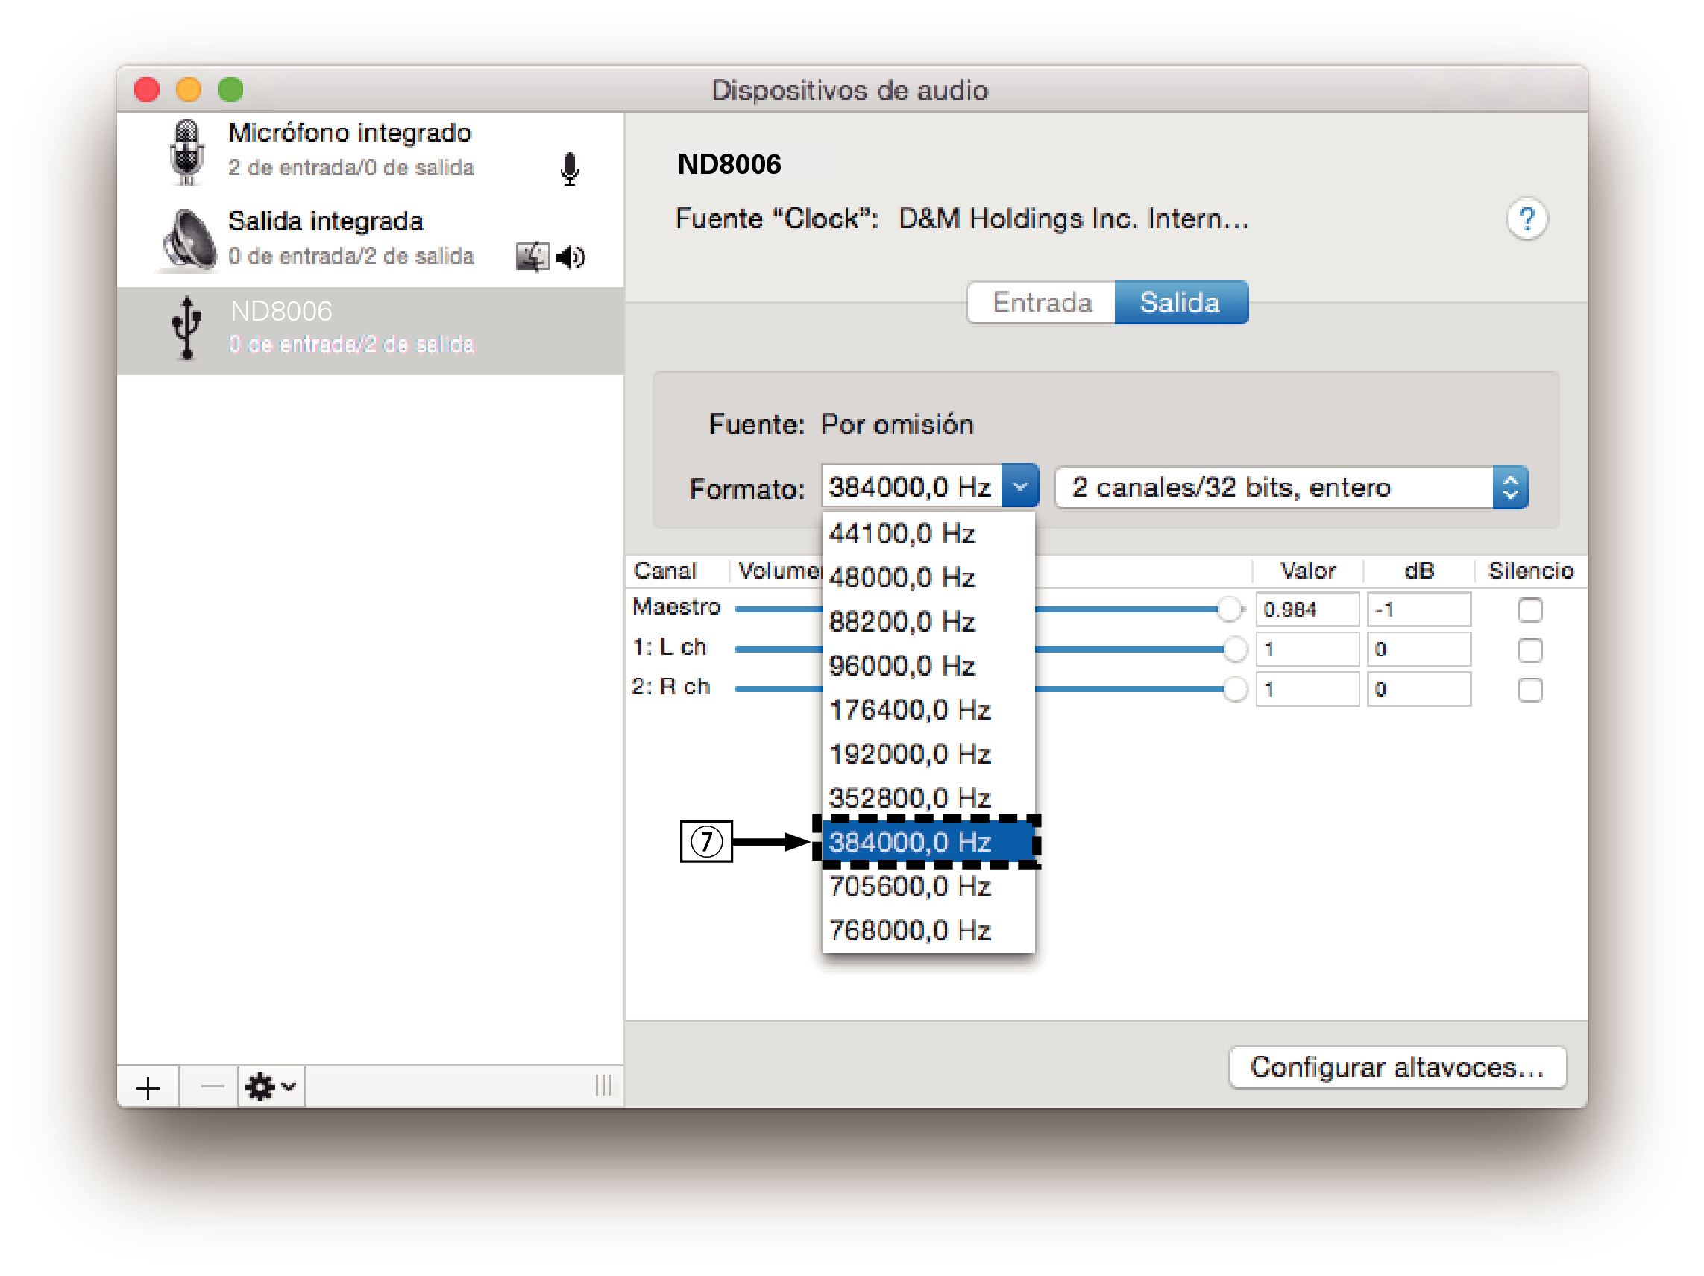Choose 192000,0 Hz sample rate
The height and width of the screenshot is (1276, 1704).
pyautogui.click(x=928, y=753)
